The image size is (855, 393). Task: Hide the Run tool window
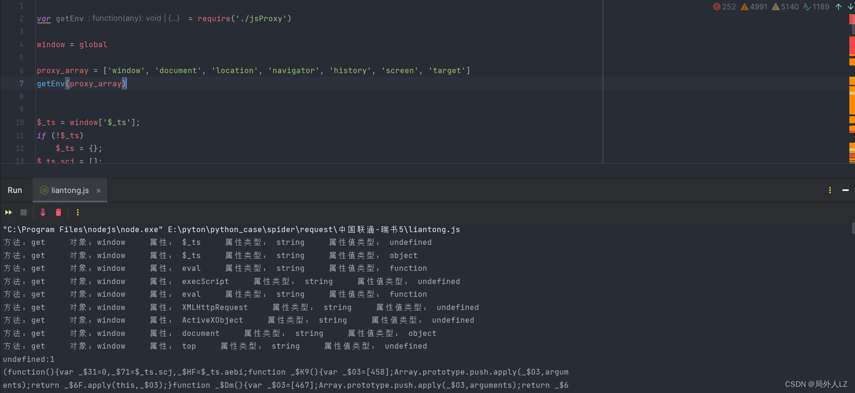[846, 190]
